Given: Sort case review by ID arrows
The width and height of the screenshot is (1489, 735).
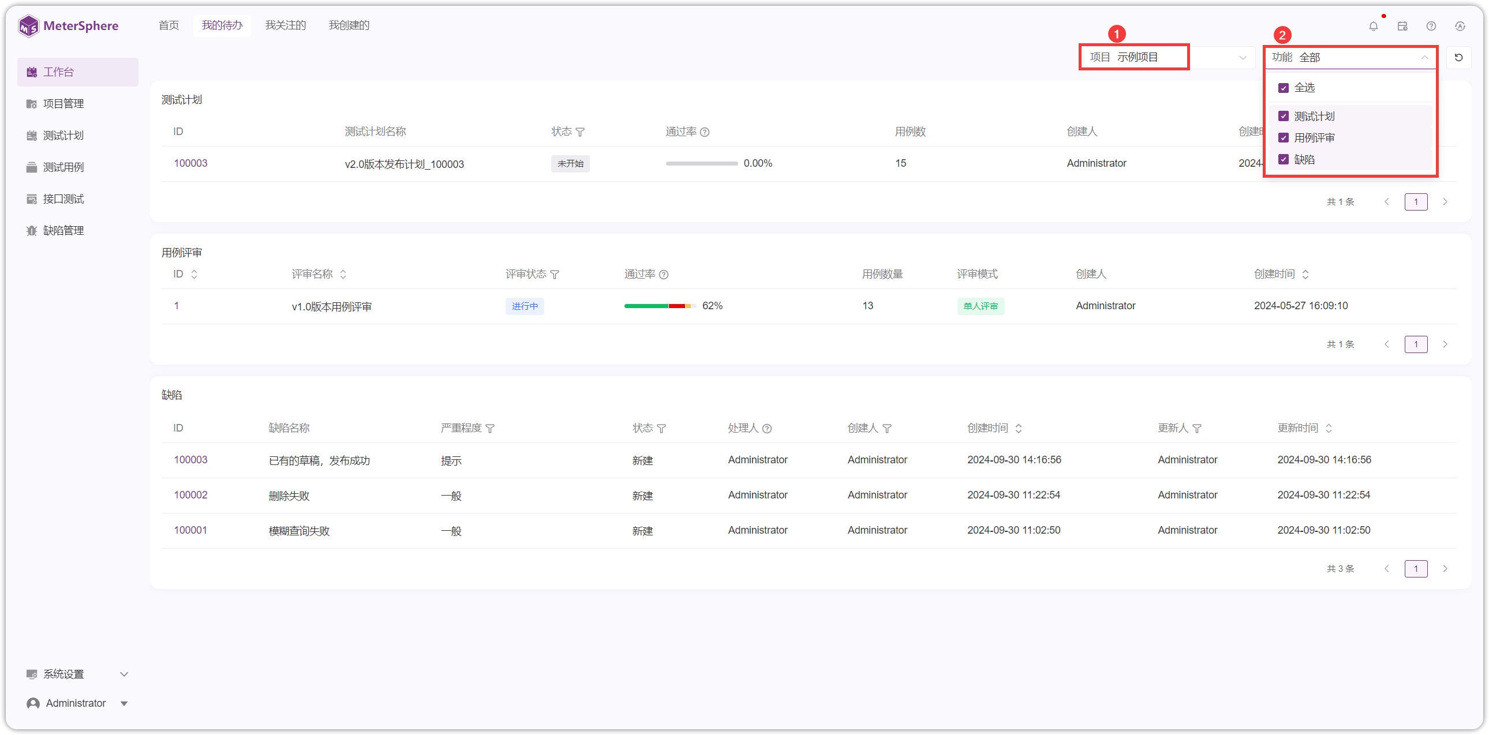Looking at the screenshot, I should click(x=194, y=275).
